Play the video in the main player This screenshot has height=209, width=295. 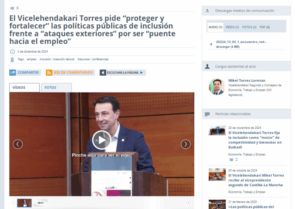[102, 140]
